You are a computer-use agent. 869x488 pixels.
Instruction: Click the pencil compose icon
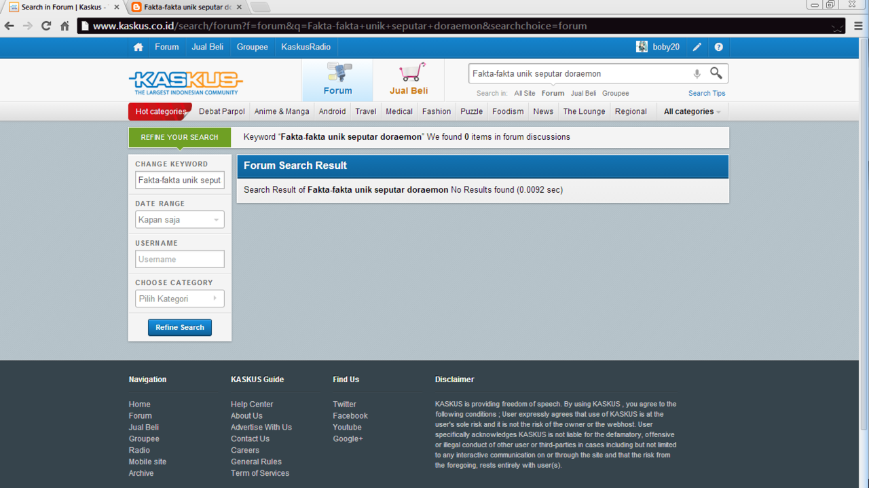697,47
